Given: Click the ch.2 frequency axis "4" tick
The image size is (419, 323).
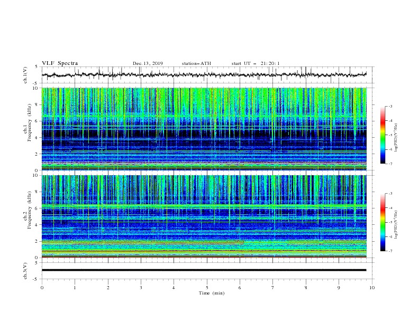Looking at the screenshot, I should (37, 225).
